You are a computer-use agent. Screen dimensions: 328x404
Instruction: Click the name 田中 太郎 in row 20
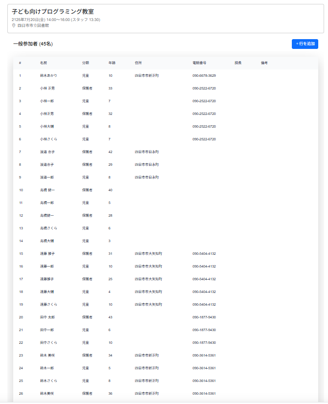(47, 317)
